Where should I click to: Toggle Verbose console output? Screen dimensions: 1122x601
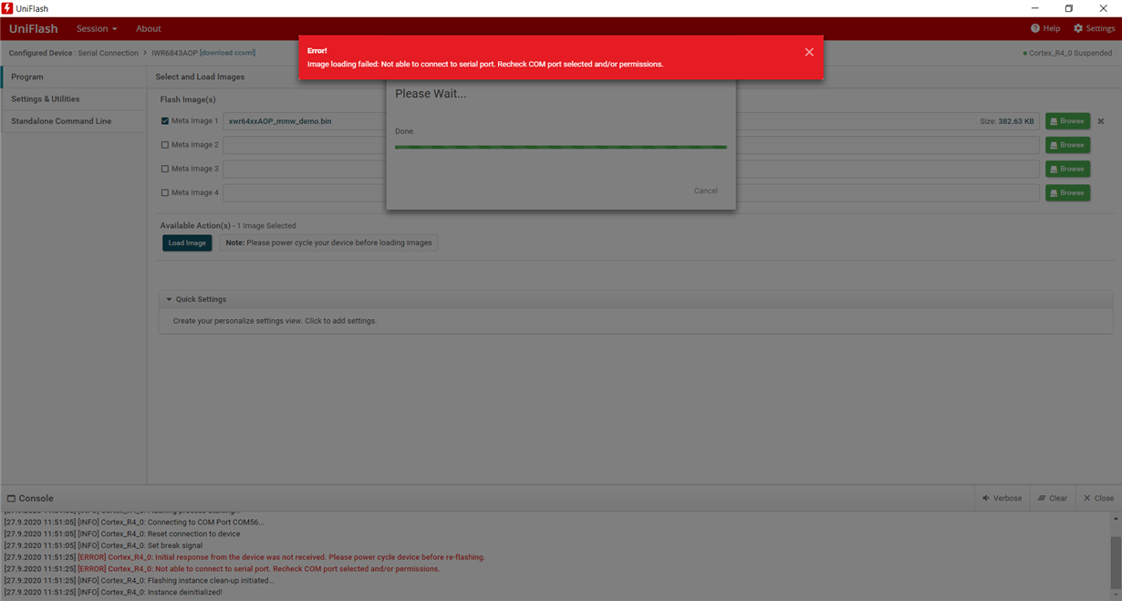pyautogui.click(x=1002, y=498)
